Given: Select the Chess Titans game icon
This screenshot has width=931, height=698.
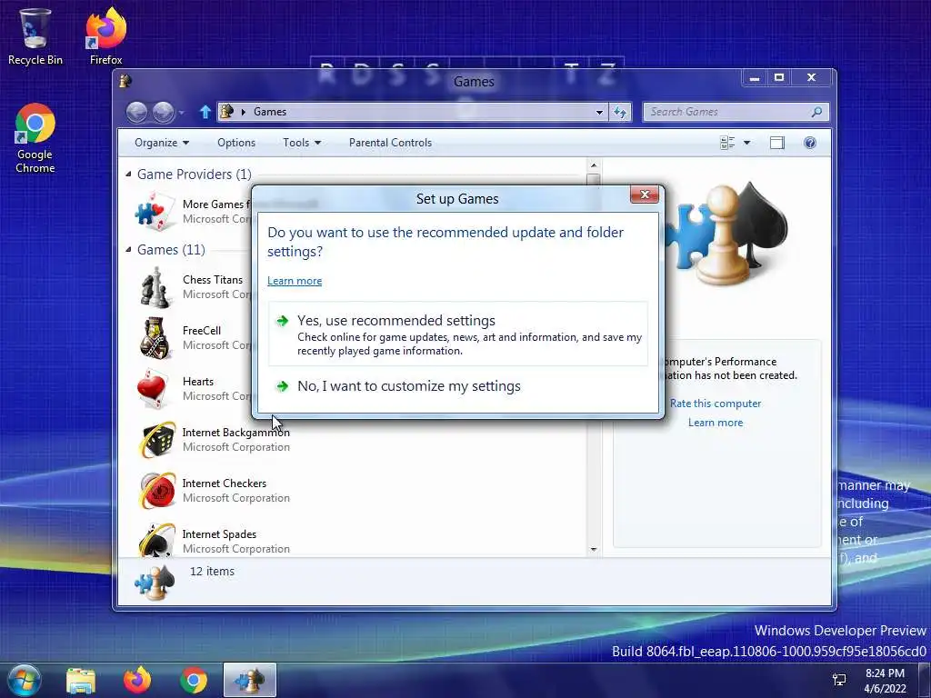Looking at the screenshot, I should [x=155, y=287].
